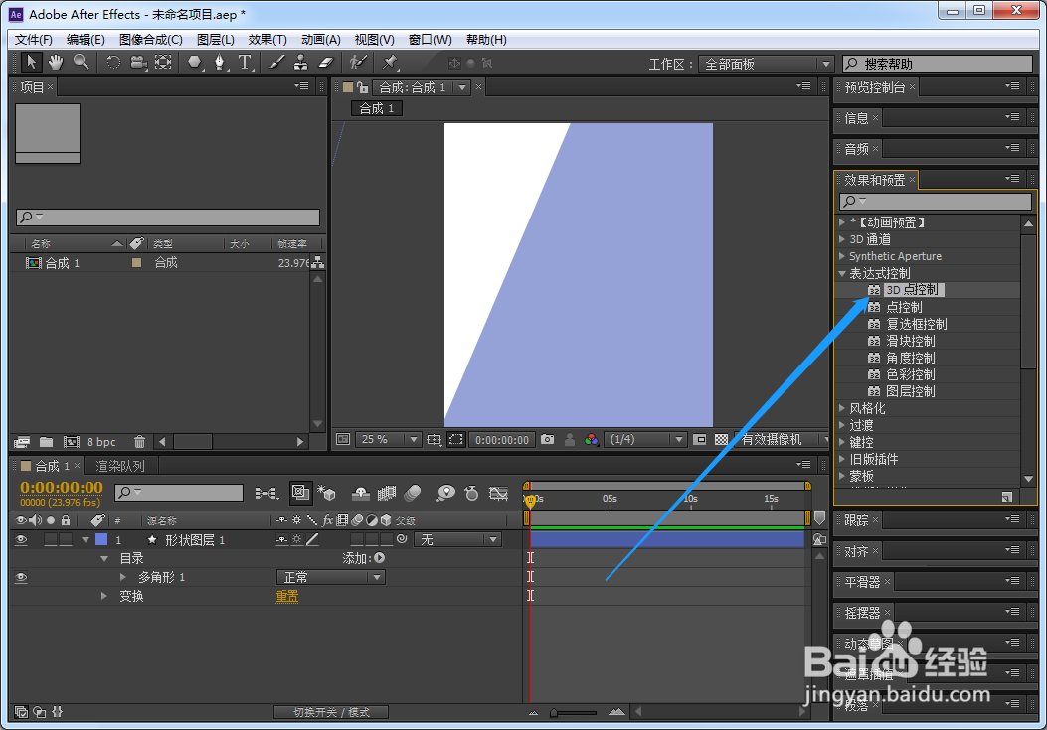Viewport: 1047px width, 730px height.
Task: Expand the 风格化 effects category
Action: click(843, 407)
